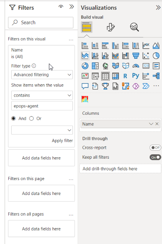
Task: Select the Treemap visual
Action: [x=95, y=66]
